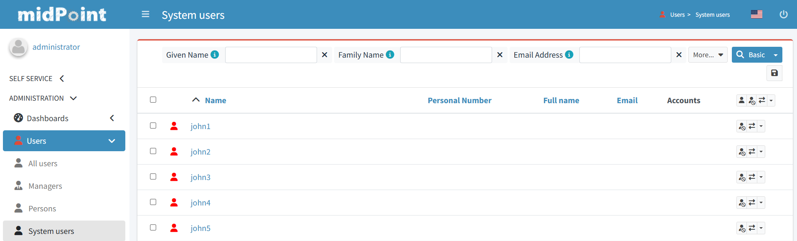Go to All users in sidebar
797x241 pixels.
tap(43, 164)
